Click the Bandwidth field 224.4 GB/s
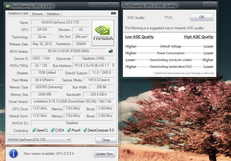The image size is (231, 161). (98, 94)
